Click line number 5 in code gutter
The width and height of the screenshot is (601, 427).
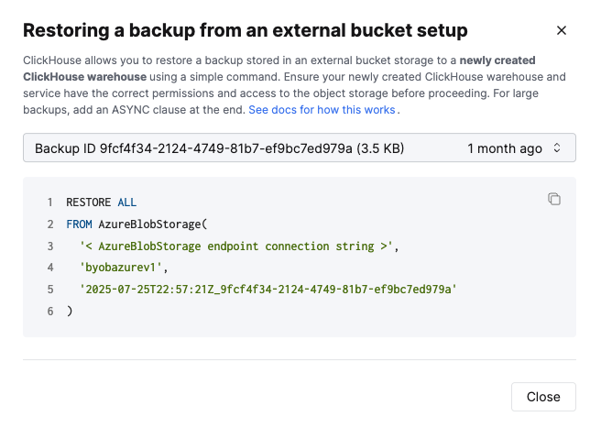pyautogui.click(x=49, y=290)
